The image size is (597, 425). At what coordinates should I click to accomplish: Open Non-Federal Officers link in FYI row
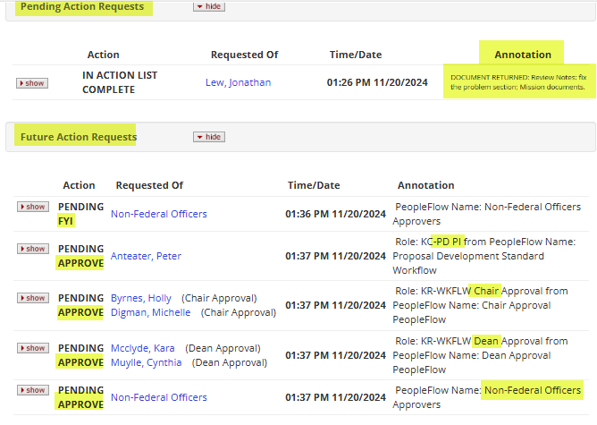158,214
